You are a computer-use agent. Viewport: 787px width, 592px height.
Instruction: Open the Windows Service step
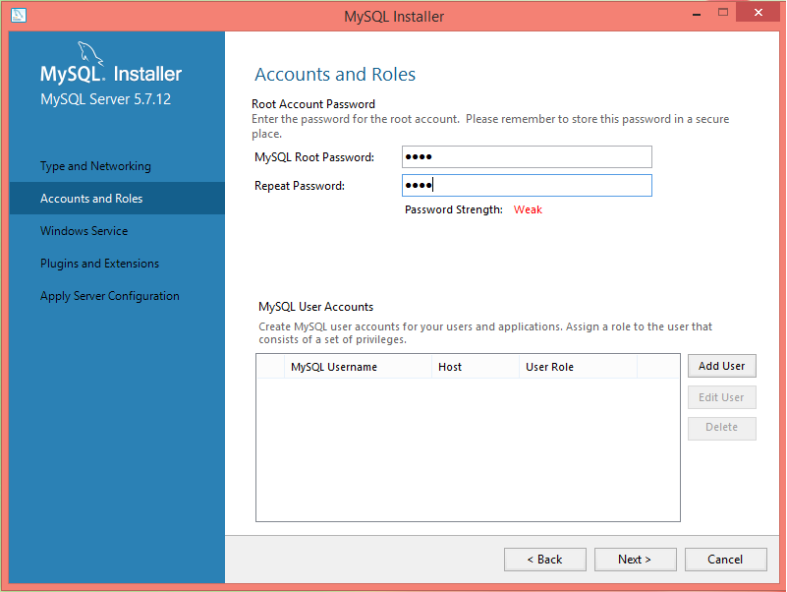tap(84, 231)
